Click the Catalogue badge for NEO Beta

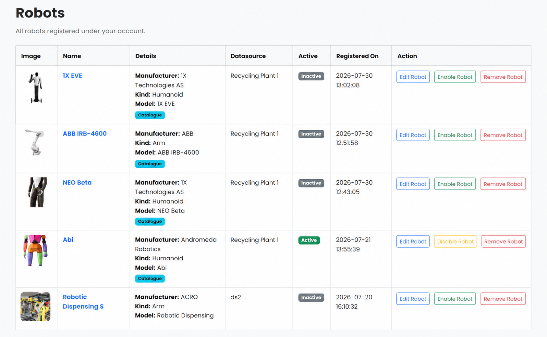[150, 221]
